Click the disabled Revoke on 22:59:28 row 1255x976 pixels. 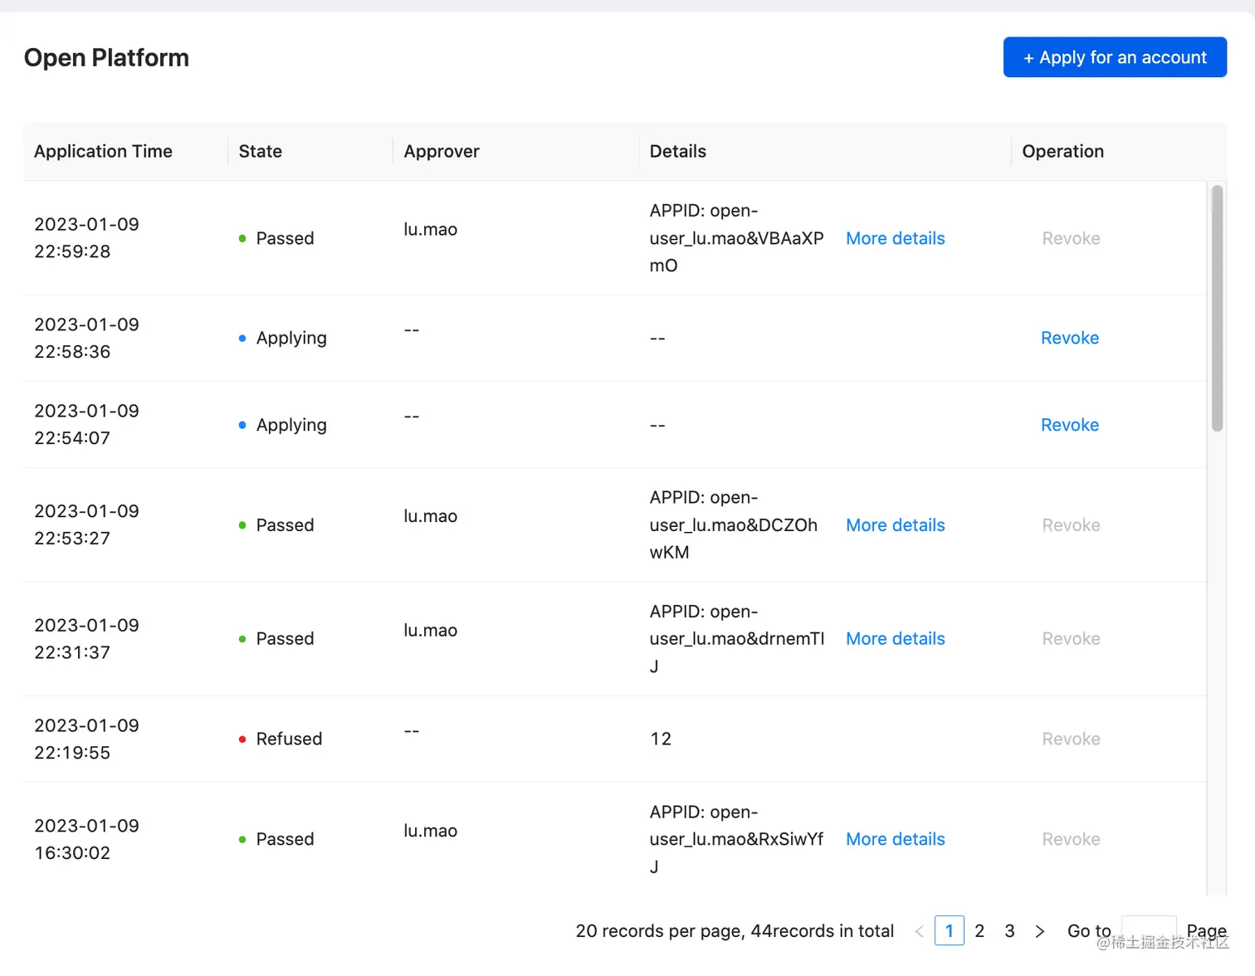click(x=1071, y=238)
